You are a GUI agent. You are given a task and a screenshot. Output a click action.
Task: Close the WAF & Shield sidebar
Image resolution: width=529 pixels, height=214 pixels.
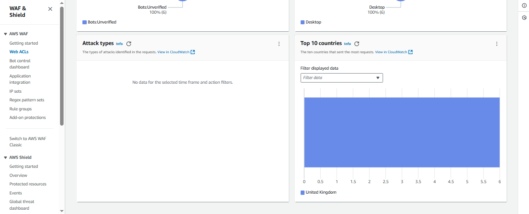50,9
